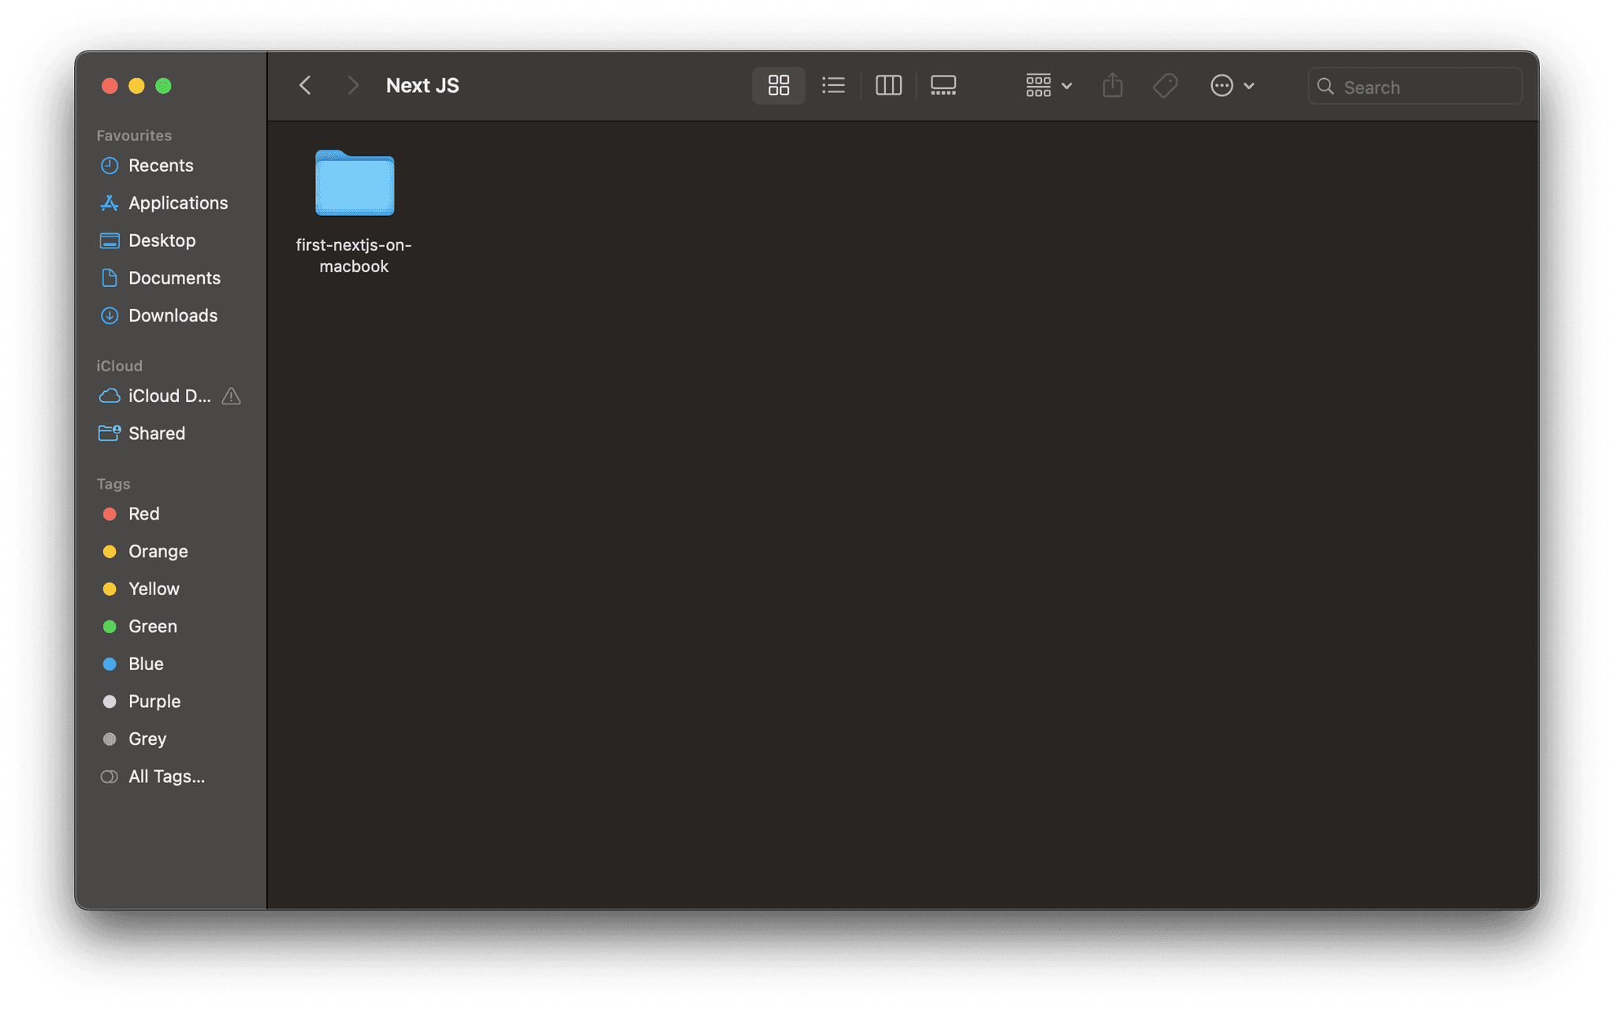Select the Red tag

coord(143,514)
